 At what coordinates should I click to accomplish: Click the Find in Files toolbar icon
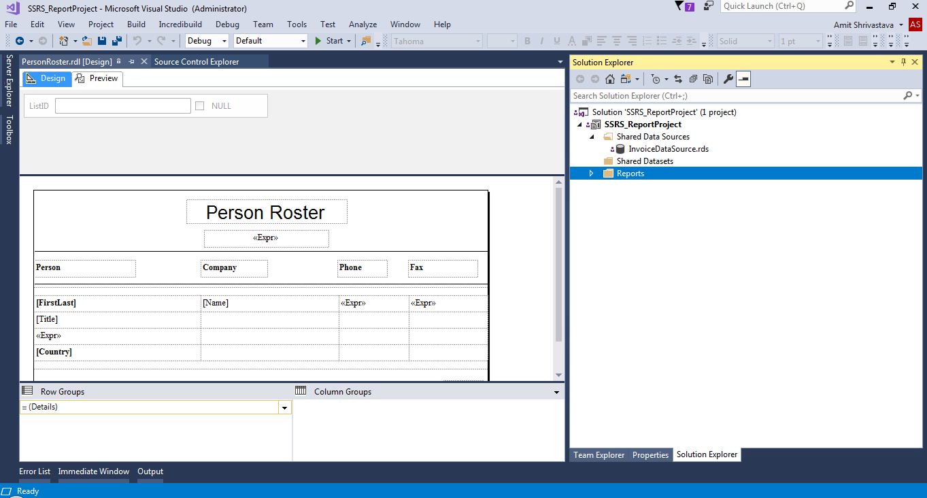(367, 41)
